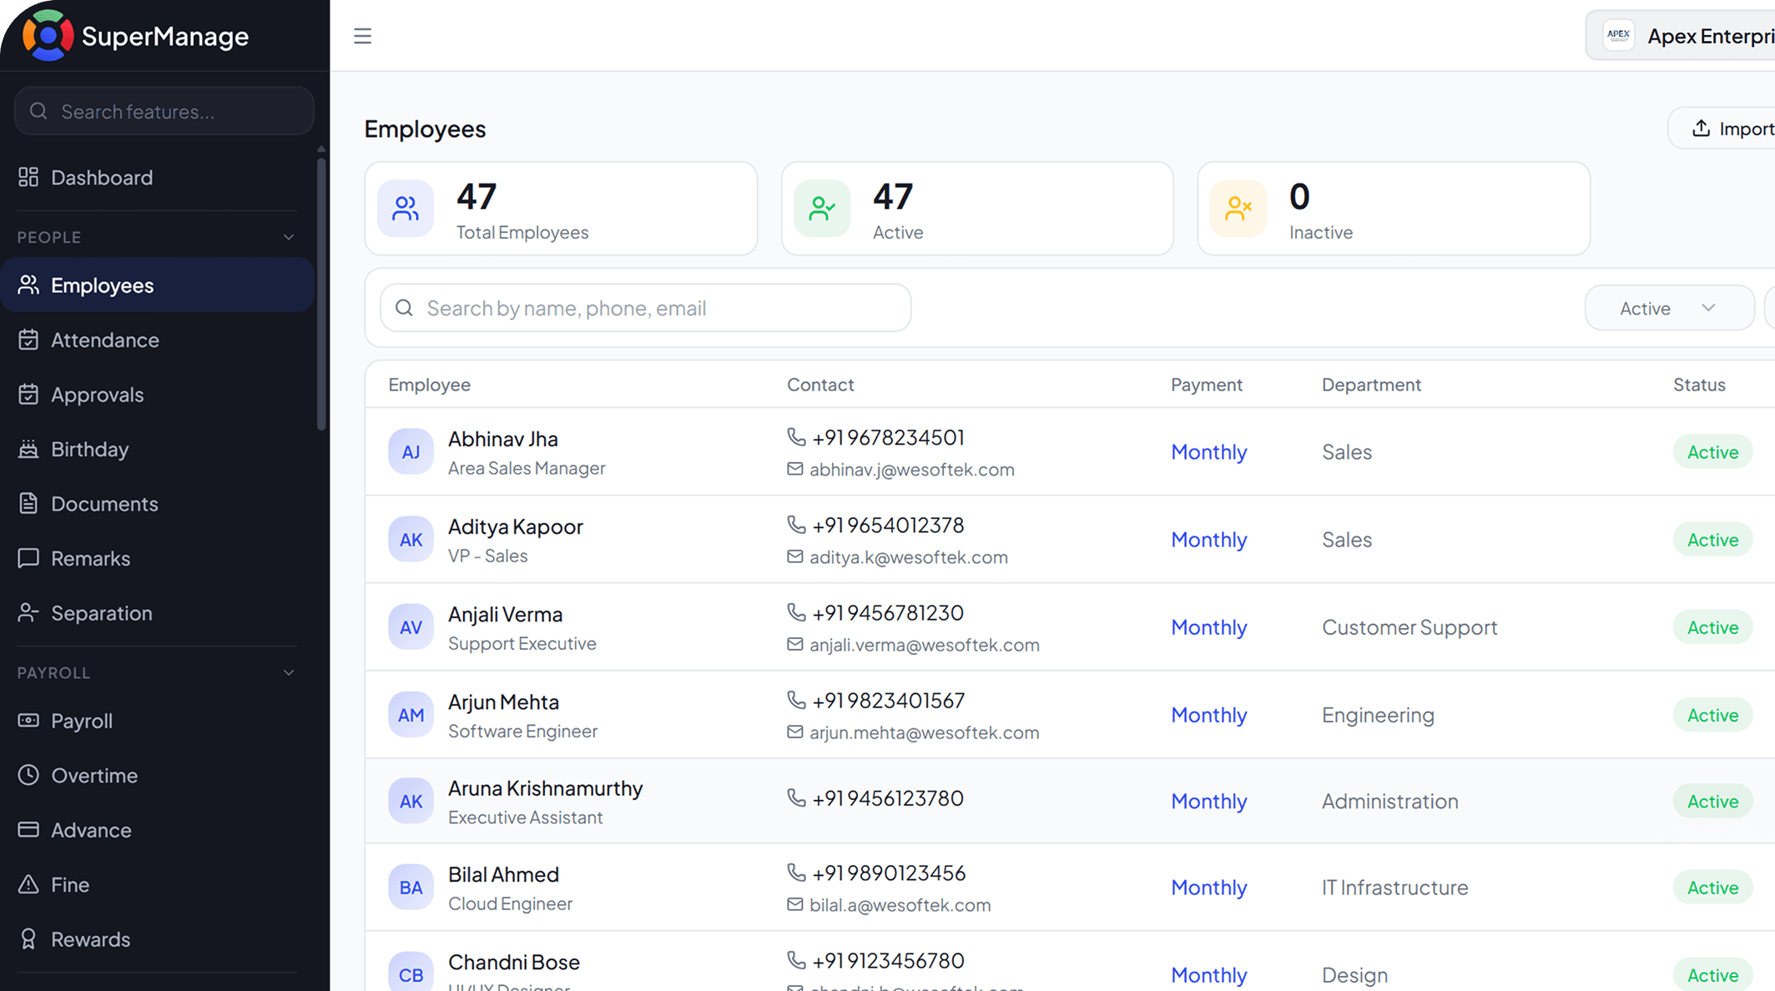Click the Total Employees people icon
This screenshot has width=1775, height=991.
coord(406,209)
